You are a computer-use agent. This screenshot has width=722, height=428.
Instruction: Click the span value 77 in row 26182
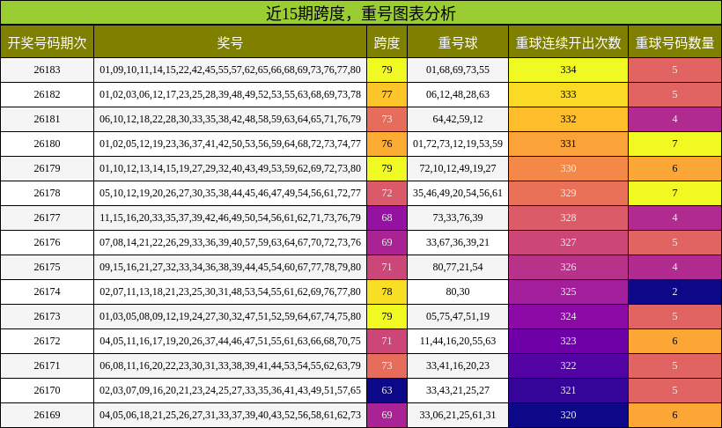(x=387, y=94)
